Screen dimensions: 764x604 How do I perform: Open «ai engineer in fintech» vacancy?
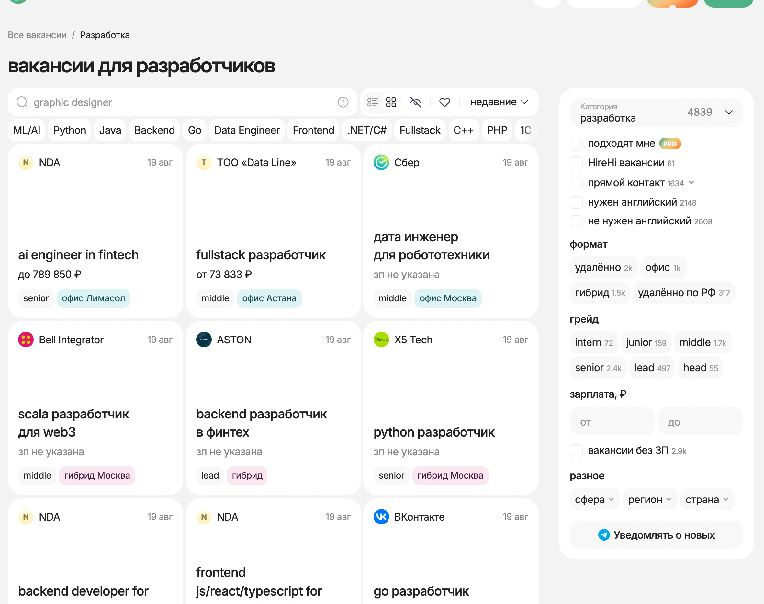click(x=78, y=255)
